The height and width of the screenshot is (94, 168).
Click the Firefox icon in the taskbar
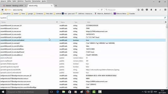(88, 92)
